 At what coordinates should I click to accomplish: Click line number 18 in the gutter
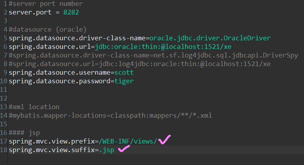[x=4, y=150]
